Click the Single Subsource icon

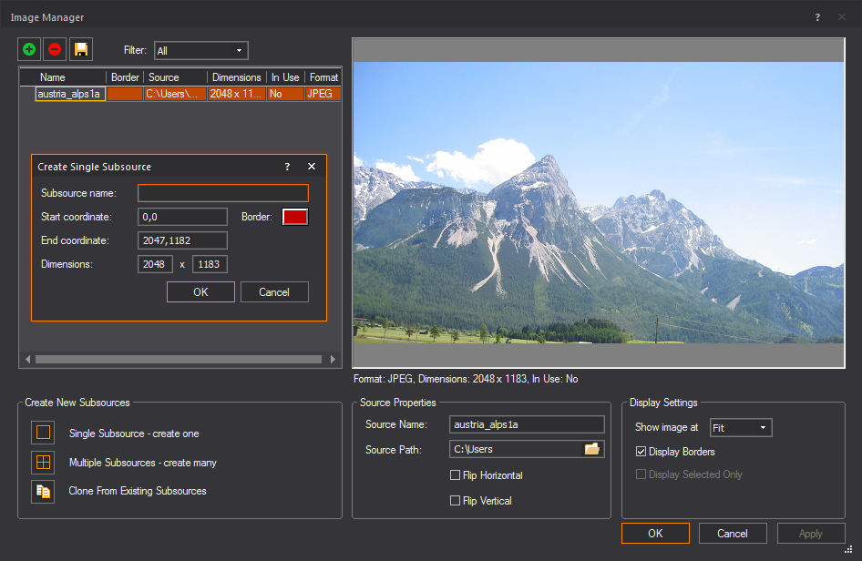tap(43, 433)
